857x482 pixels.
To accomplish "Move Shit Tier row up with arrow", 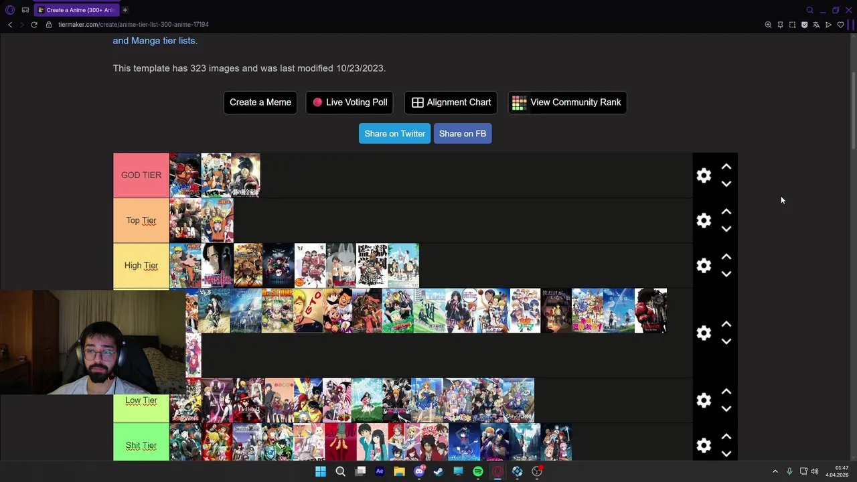I will pyautogui.click(x=726, y=436).
